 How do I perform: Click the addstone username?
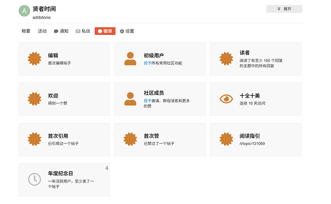[x=42, y=18]
